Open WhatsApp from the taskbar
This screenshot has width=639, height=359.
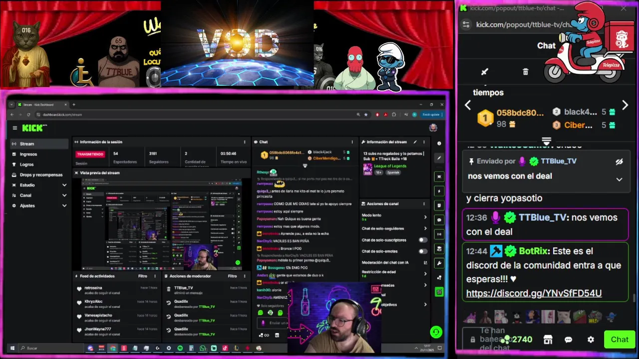(x=202, y=348)
